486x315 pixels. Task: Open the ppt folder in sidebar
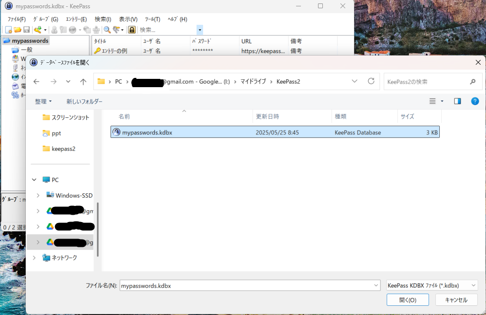pos(52,133)
